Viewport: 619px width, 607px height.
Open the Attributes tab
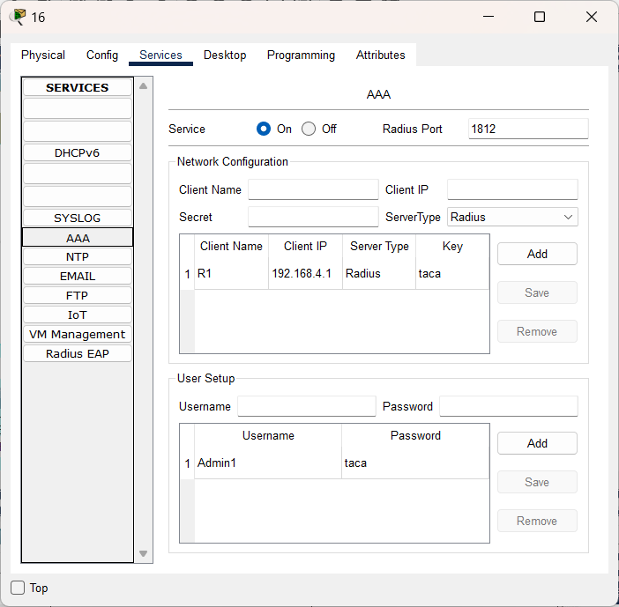(381, 55)
